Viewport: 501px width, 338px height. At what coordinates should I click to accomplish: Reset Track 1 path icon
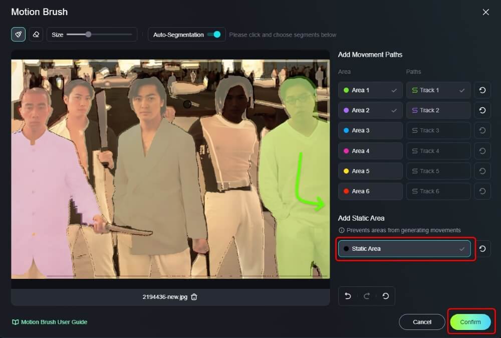tap(482, 90)
